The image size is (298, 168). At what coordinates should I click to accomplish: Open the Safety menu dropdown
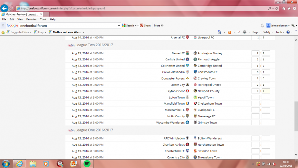click(268, 32)
